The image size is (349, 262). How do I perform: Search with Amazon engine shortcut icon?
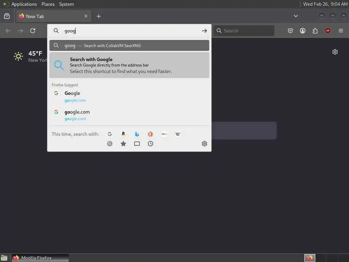click(123, 134)
